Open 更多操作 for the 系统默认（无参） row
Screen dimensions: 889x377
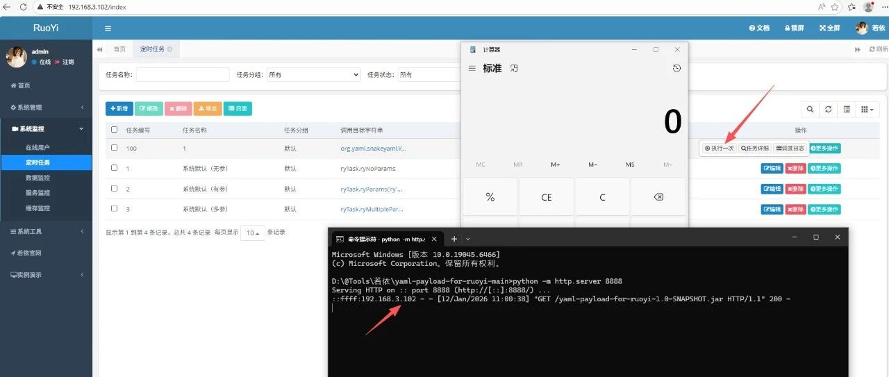tap(824, 168)
